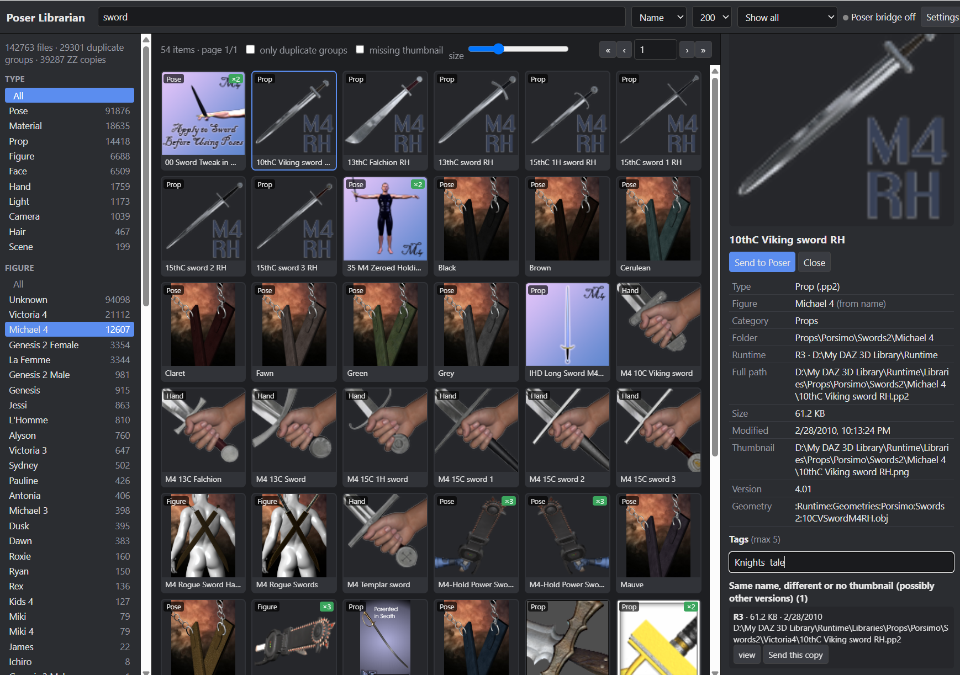Screen dimensions: 960x675
Task: Click the Send to Poser button
Action: click(x=762, y=262)
